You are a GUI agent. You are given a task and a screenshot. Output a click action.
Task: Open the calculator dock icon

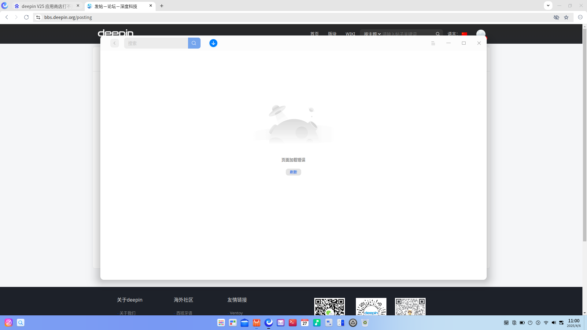tap(341, 323)
